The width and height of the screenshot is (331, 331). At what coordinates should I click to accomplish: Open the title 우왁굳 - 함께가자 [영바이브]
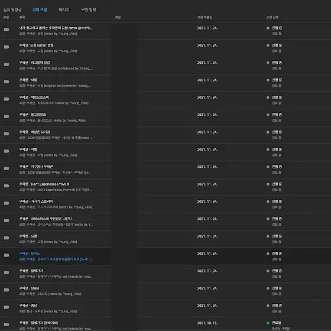[x=38, y=323]
